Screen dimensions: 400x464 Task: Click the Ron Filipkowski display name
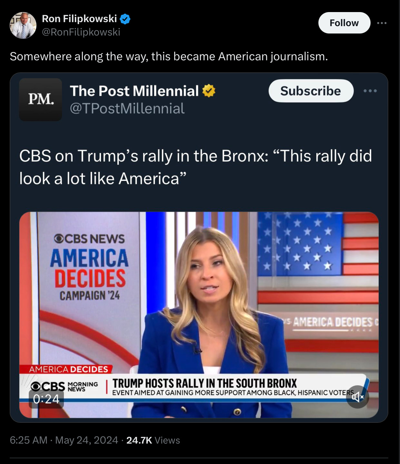79,19
